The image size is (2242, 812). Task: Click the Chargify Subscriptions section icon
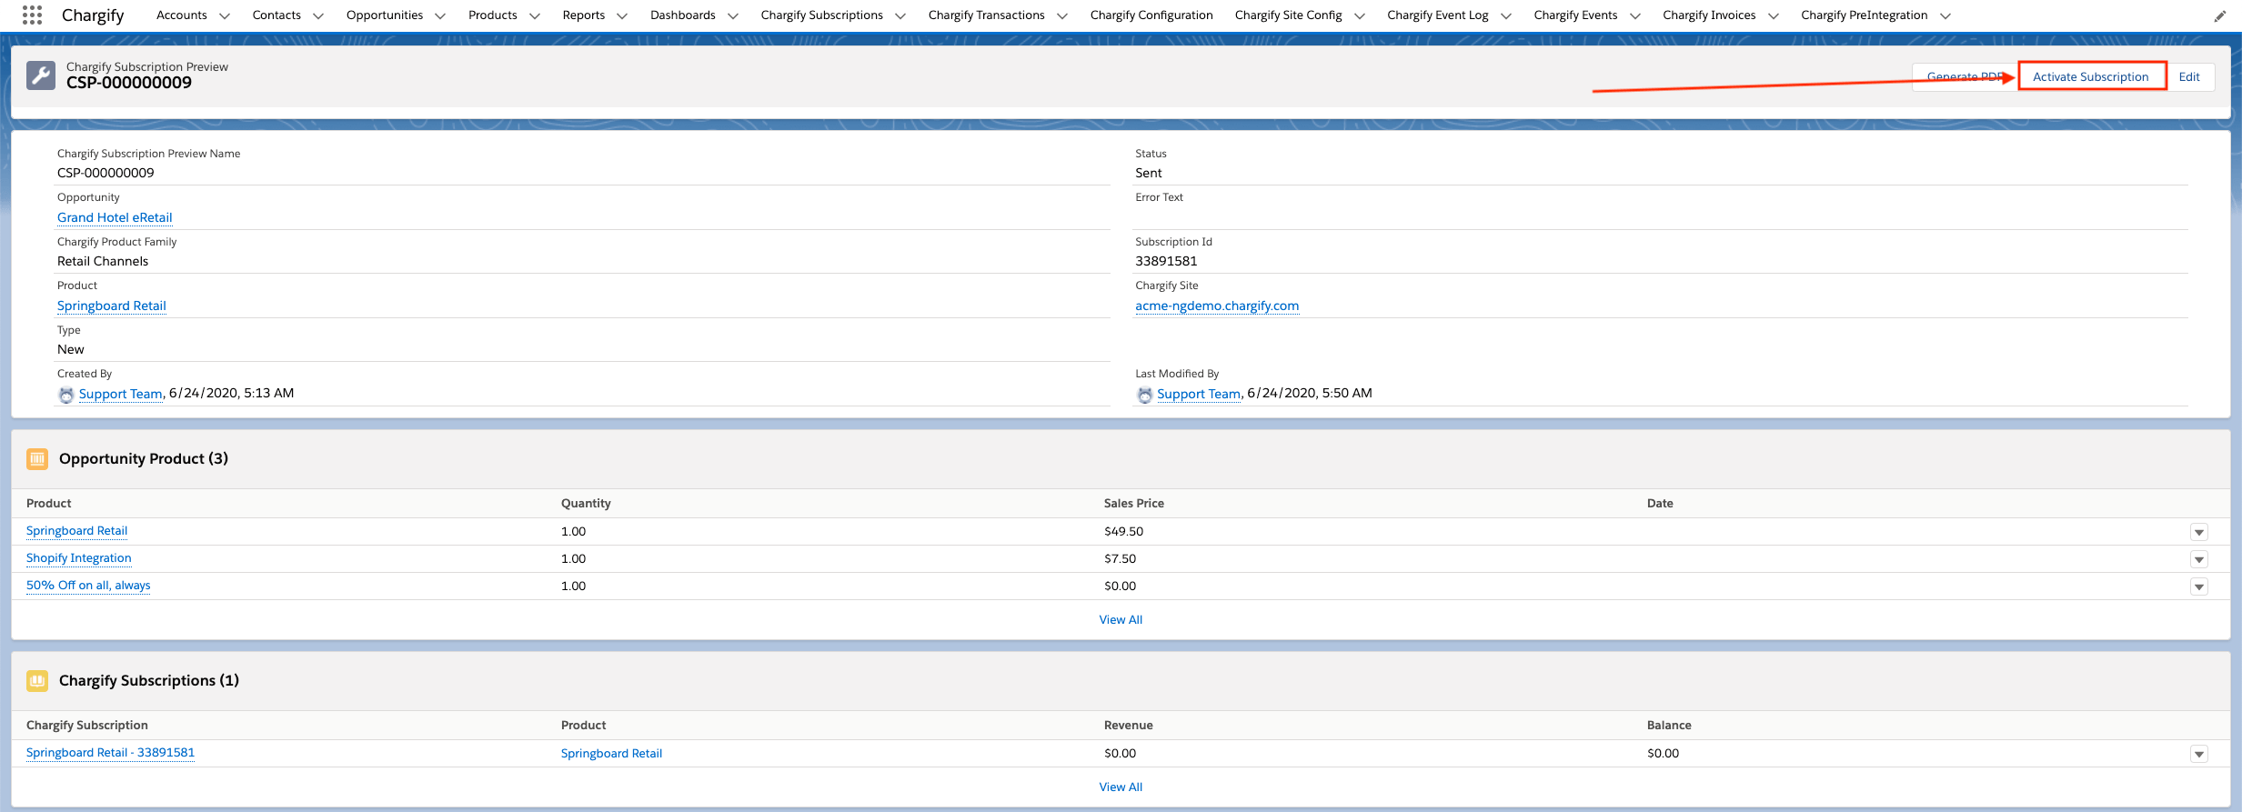pyautogui.click(x=37, y=681)
